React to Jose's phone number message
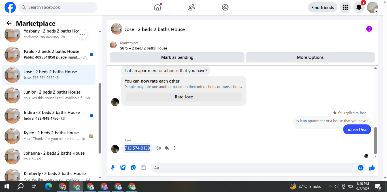387x192 pixels. click(159, 148)
